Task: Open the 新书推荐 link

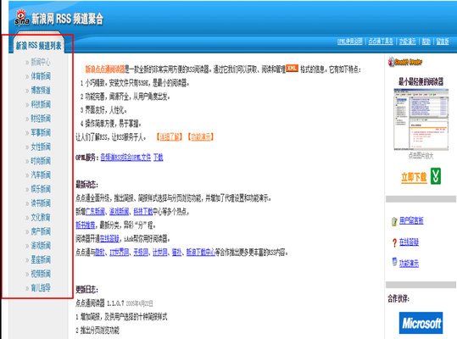Action: point(86,225)
